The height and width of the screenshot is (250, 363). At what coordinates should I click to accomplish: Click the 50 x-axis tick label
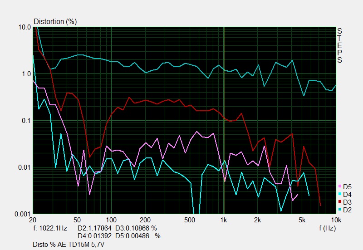(x=77, y=220)
